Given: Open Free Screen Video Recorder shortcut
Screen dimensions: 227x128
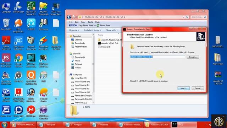Looking at the screenshot, I should (x=19, y=43).
